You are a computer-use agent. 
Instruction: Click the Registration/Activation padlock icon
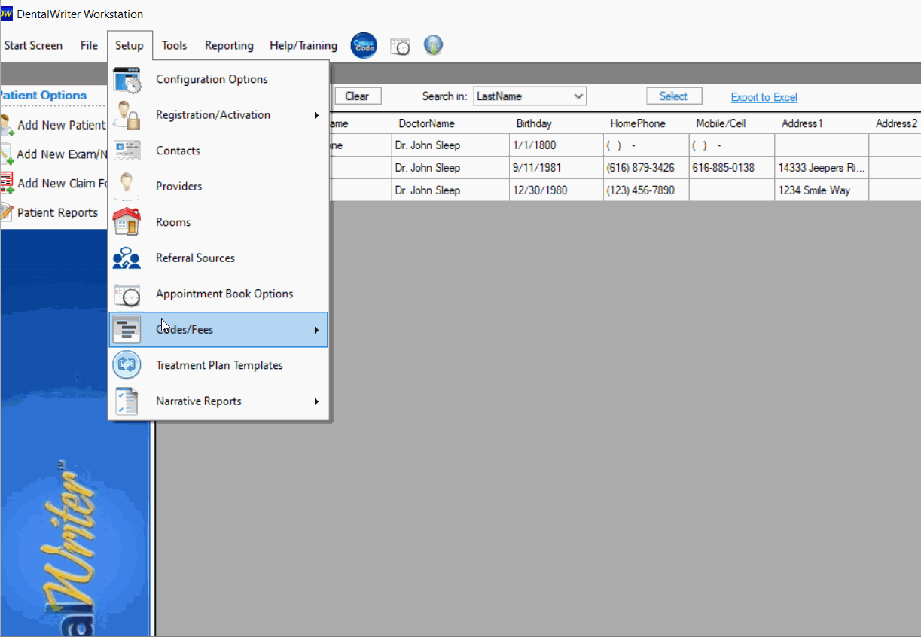click(127, 115)
